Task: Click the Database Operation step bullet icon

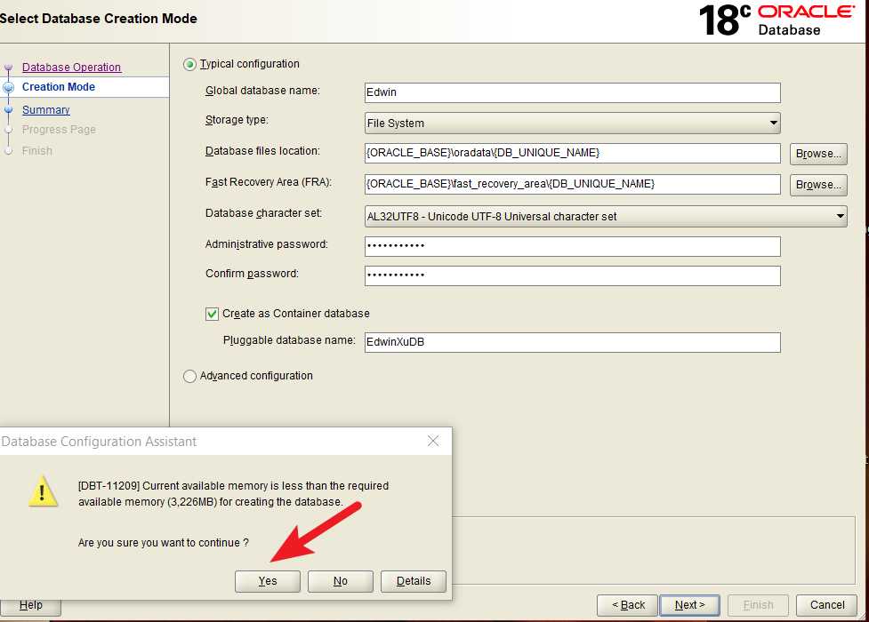Action: (x=8, y=68)
